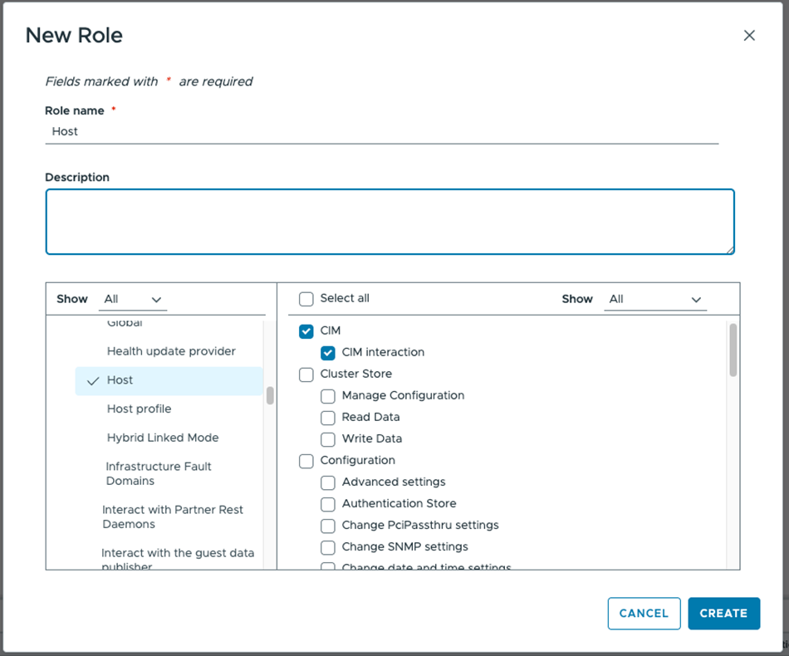Select the Host profile category
This screenshot has height=656, width=789.
[x=140, y=409]
